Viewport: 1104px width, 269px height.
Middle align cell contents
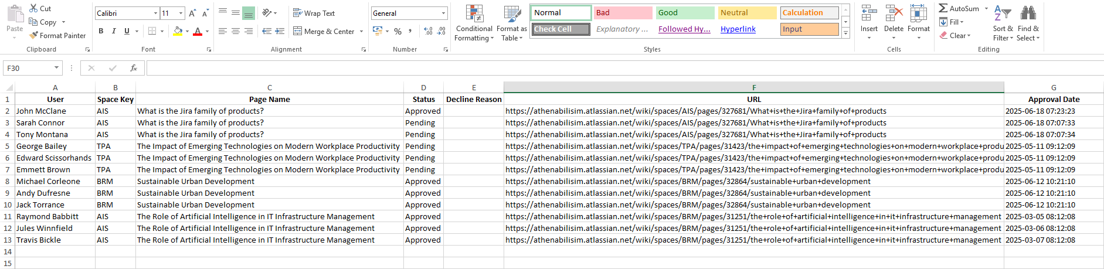(x=236, y=13)
